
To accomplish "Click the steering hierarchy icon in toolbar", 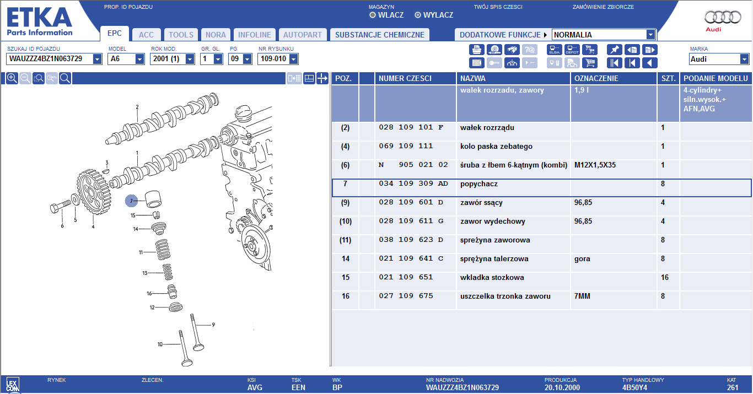I will [512, 63].
